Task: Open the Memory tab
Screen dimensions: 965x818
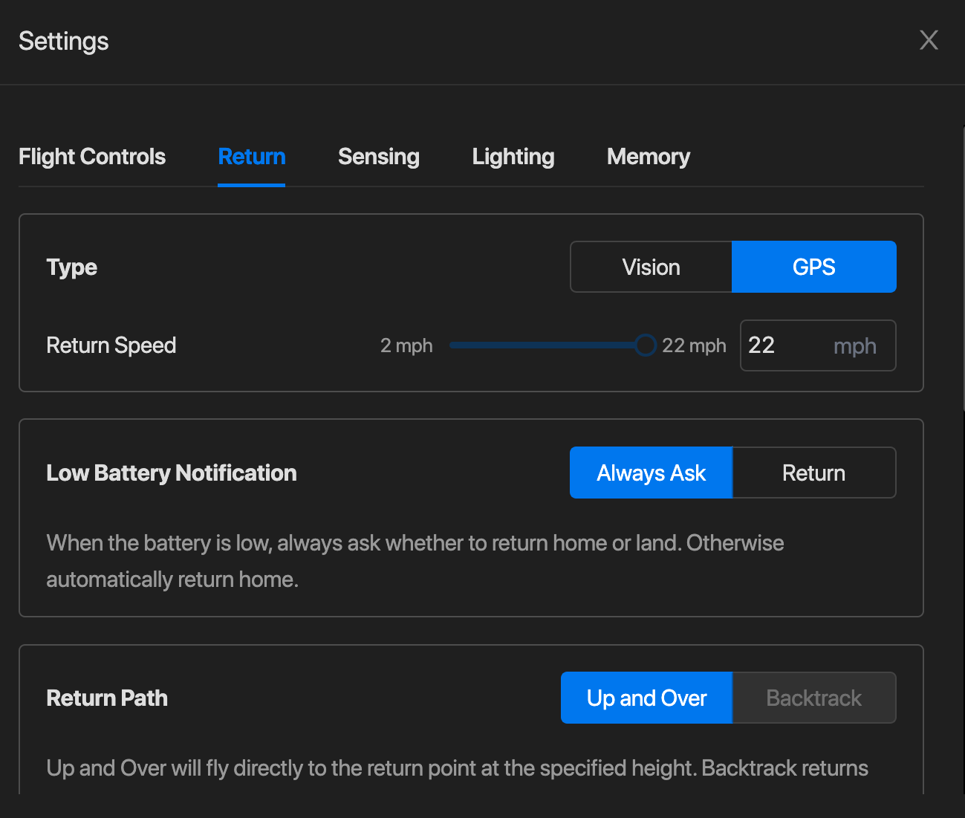Action: click(x=649, y=157)
